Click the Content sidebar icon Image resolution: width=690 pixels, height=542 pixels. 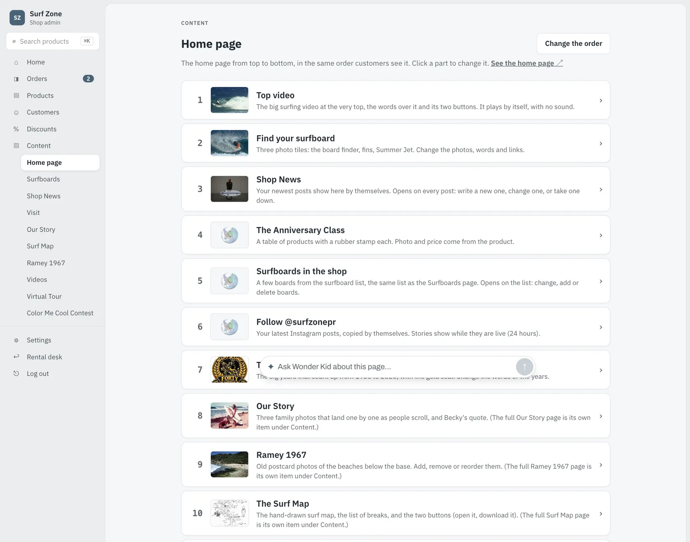[16, 146]
